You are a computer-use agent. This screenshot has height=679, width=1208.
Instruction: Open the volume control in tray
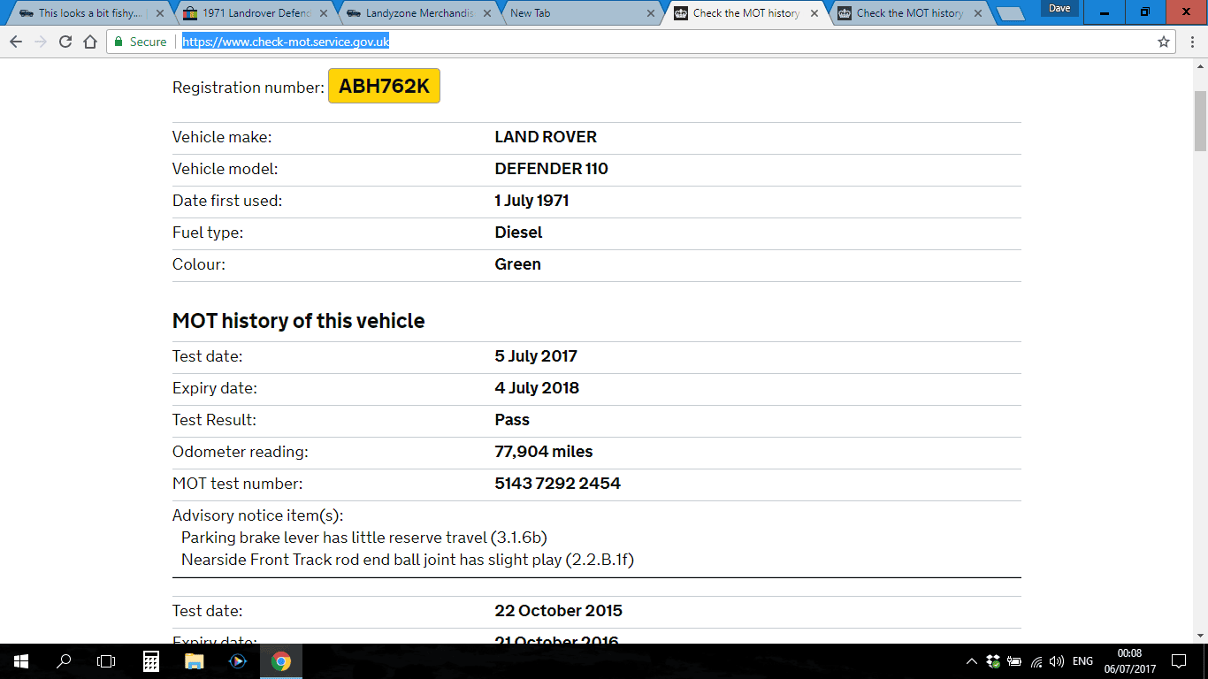(x=1057, y=661)
